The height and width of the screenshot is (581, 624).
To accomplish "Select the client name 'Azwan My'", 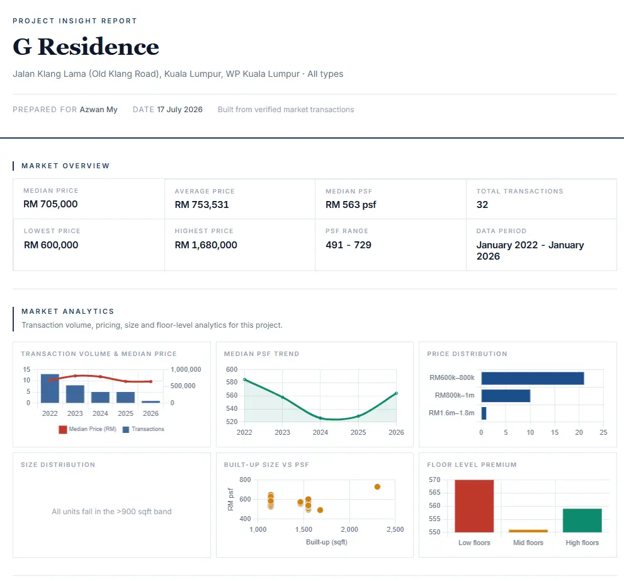I will tap(98, 110).
